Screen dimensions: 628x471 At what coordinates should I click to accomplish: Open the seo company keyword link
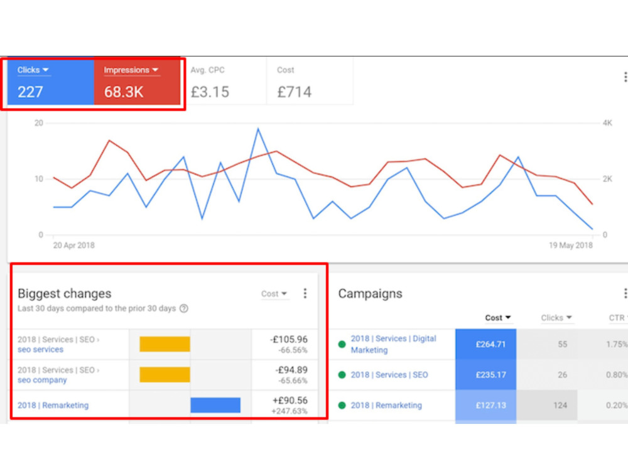point(42,380)
